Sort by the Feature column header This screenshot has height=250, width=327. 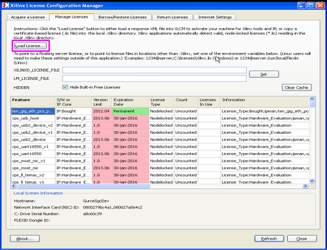[33, 102]
